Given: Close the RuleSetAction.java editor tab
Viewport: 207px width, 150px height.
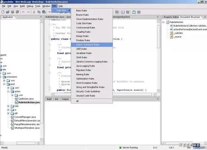Looking at the screenshot, I should click(158, 17).
